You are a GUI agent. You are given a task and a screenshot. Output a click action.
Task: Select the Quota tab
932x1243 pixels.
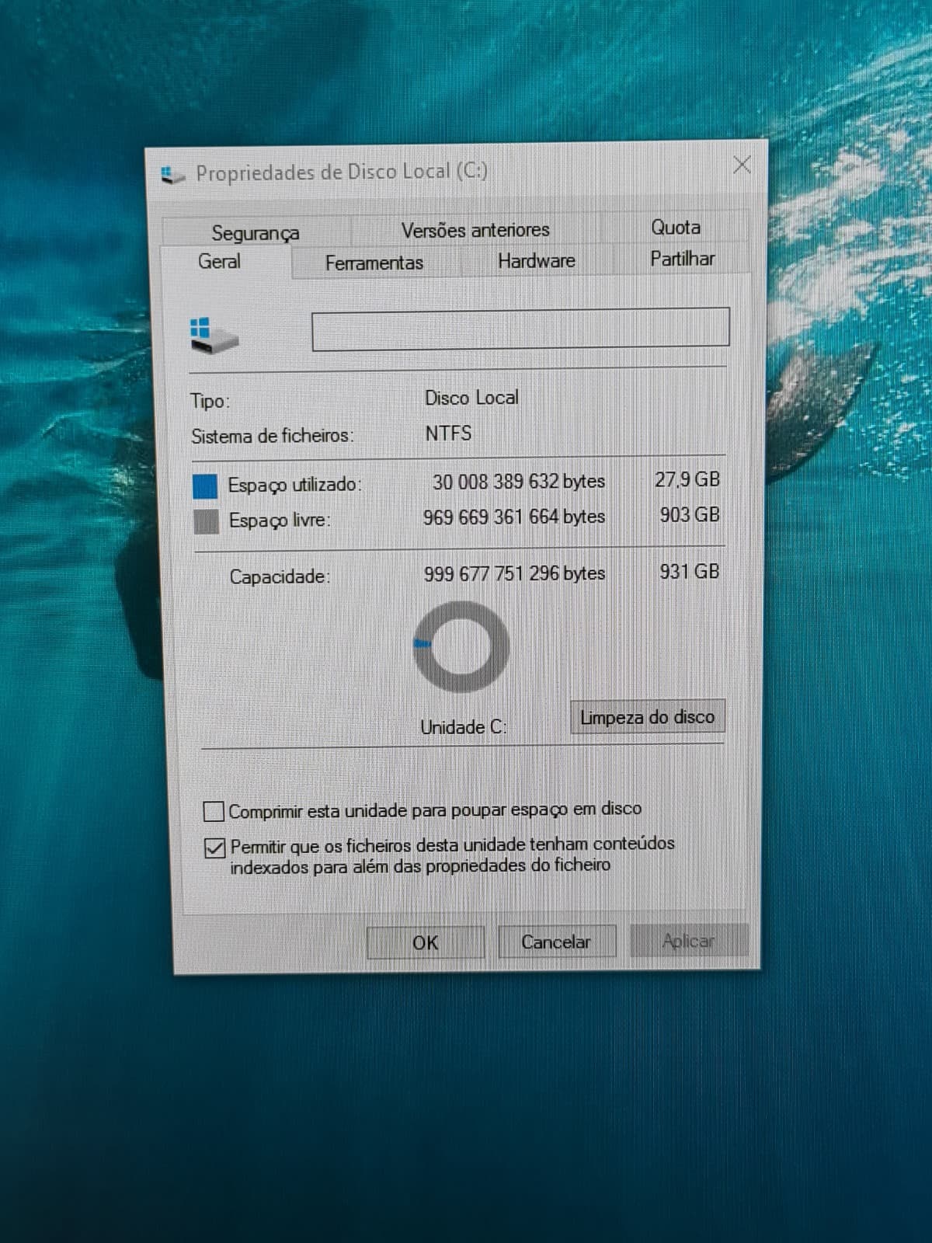tap(676, 227)
